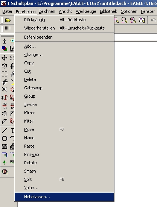Screen dimensions: 157x207
Task: Select the Mirror tool icon
Action: pos(5,66)
